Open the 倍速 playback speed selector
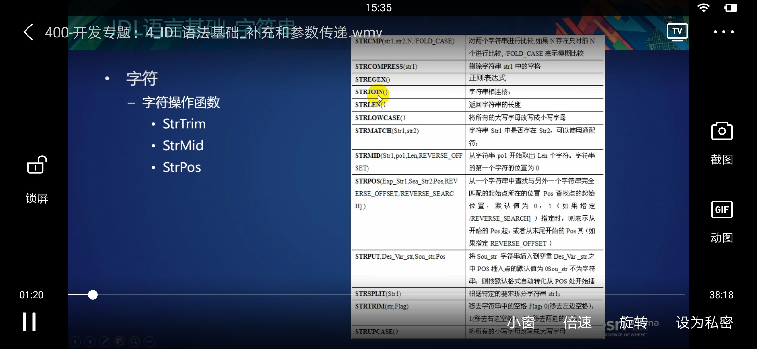This screenshot has height=349, width=757. [577, 322]
